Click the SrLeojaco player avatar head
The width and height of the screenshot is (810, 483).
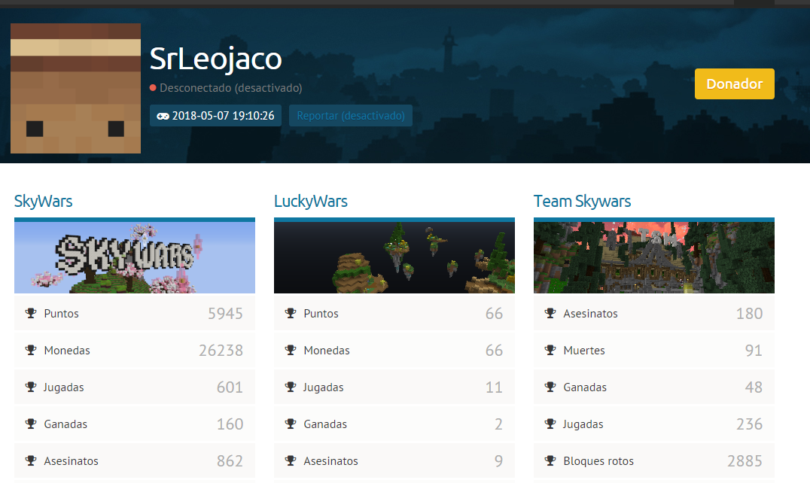click(x=75, y=88)
